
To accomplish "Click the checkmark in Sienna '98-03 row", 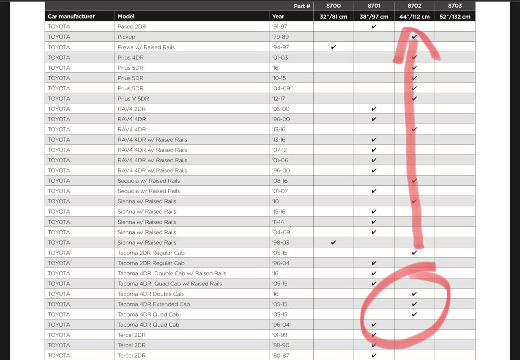I will tap(334, 242).
